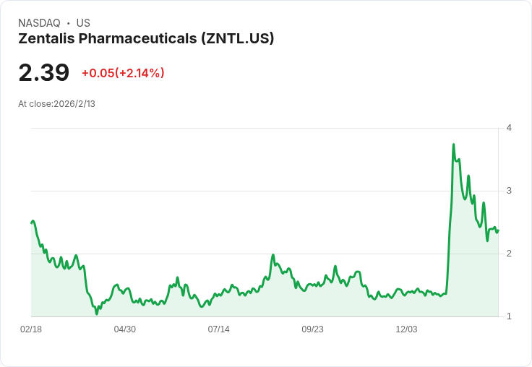Click the mid-chart peak after 07/14

273,255
